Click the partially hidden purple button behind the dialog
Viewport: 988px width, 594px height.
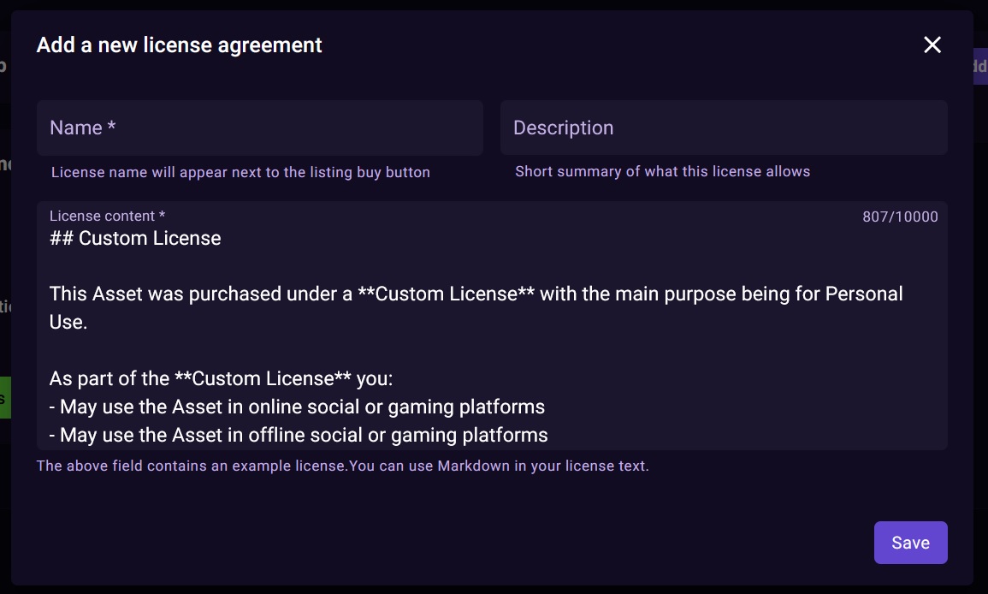pos(980,67)
